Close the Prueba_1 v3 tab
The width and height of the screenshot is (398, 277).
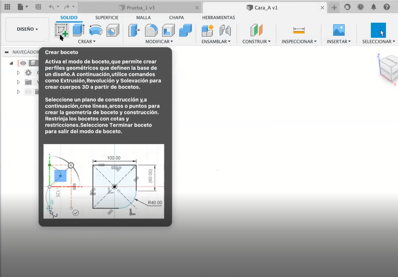(x=197, y=8)
